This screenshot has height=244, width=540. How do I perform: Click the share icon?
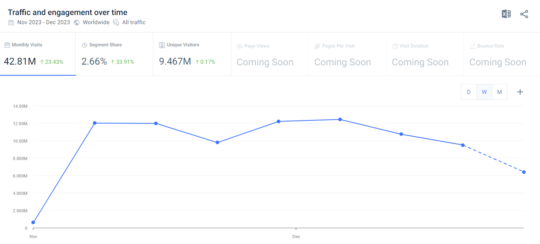(524, 14)
